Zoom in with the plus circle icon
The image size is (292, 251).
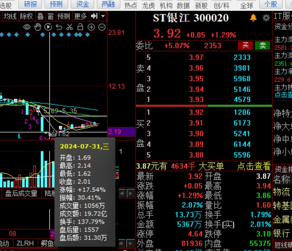[x=91, y=27]
